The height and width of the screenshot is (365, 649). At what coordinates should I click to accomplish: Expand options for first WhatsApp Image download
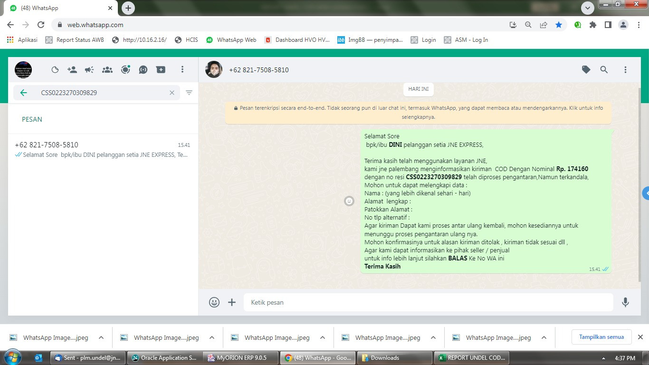(x=101, y=337)
